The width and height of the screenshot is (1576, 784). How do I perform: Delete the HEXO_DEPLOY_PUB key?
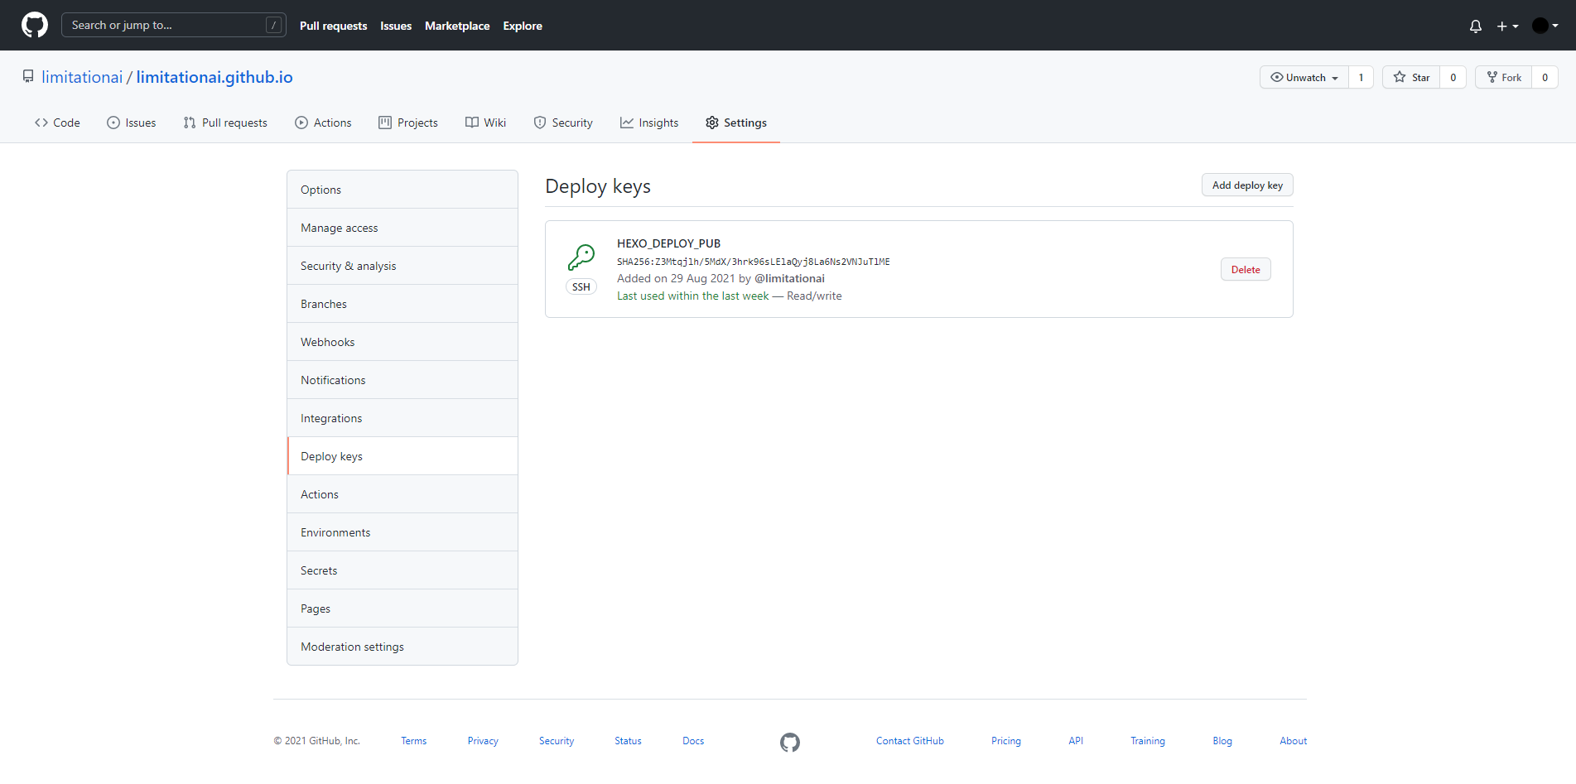point(1246,269)
